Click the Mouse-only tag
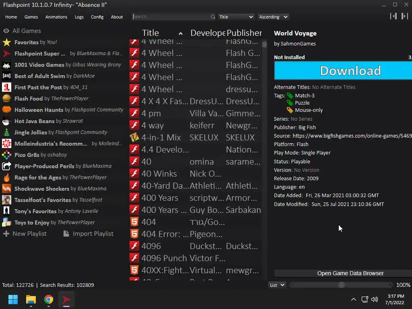 309,110
